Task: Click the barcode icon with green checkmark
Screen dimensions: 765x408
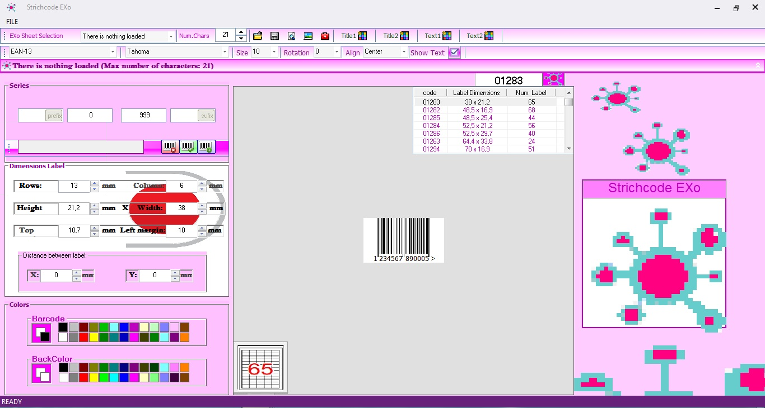Action: pos(188,147)
